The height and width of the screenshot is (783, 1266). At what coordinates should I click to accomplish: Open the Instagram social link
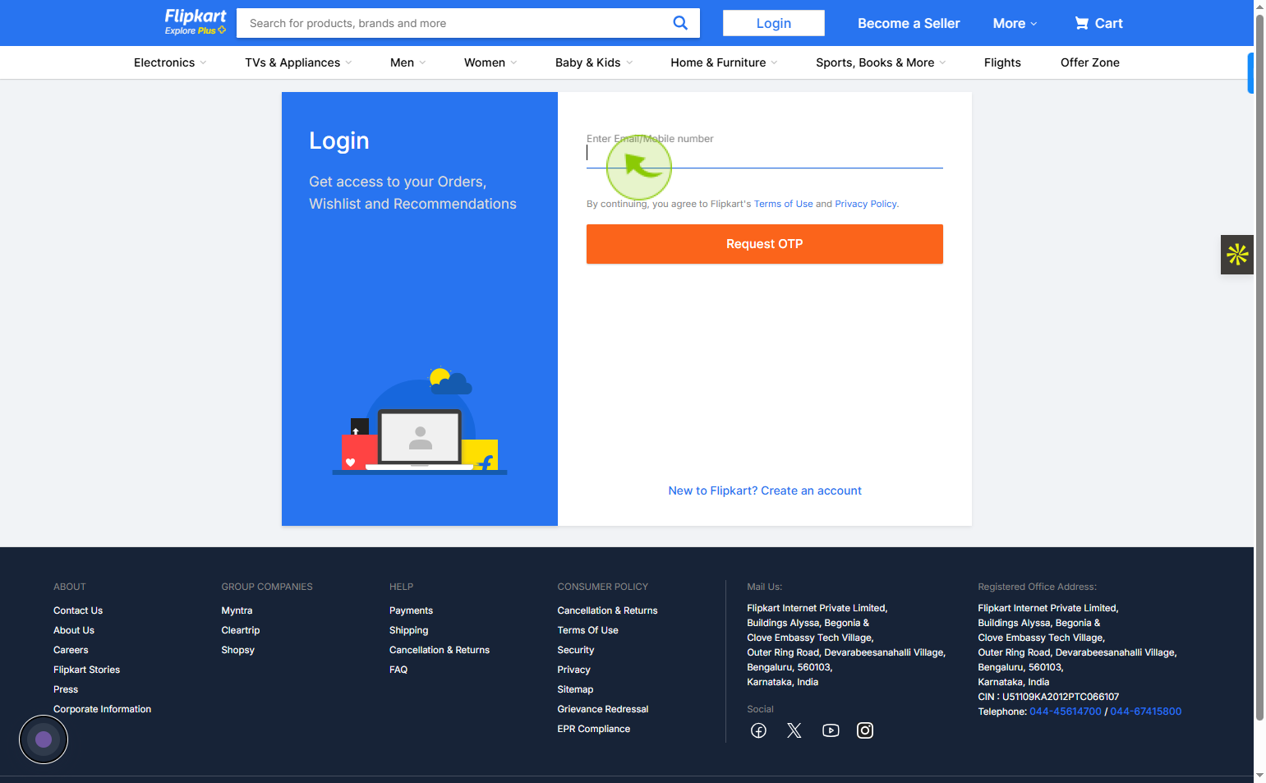click(x=865, y=730)
